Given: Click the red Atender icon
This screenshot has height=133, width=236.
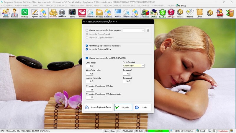Looking at the screenshot, I should pyautogui.click(x=82, y=13).
